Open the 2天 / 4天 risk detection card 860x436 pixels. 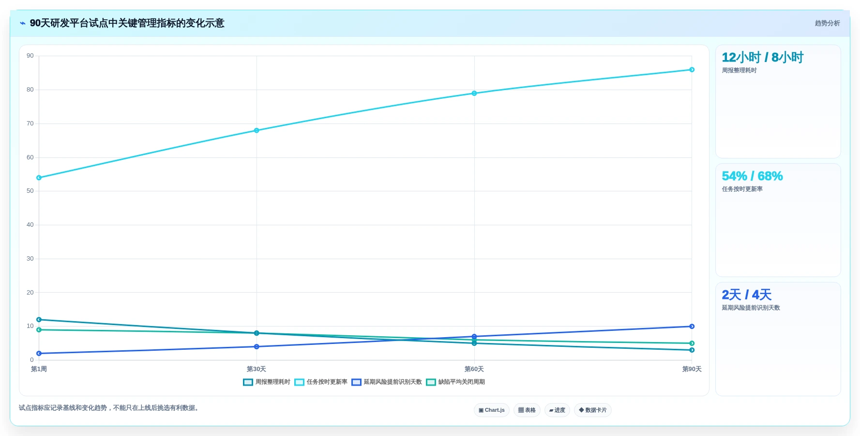[x=778, y=339]
